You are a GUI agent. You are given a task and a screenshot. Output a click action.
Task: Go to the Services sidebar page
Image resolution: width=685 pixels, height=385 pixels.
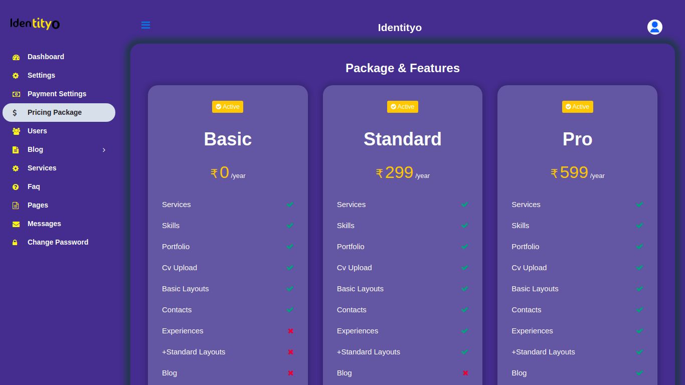(x=42, y=168)
